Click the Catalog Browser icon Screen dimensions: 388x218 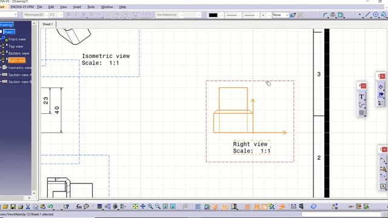[313, 206]
